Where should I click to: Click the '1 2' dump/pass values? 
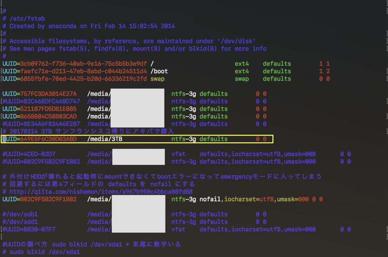tap(324, 72)
